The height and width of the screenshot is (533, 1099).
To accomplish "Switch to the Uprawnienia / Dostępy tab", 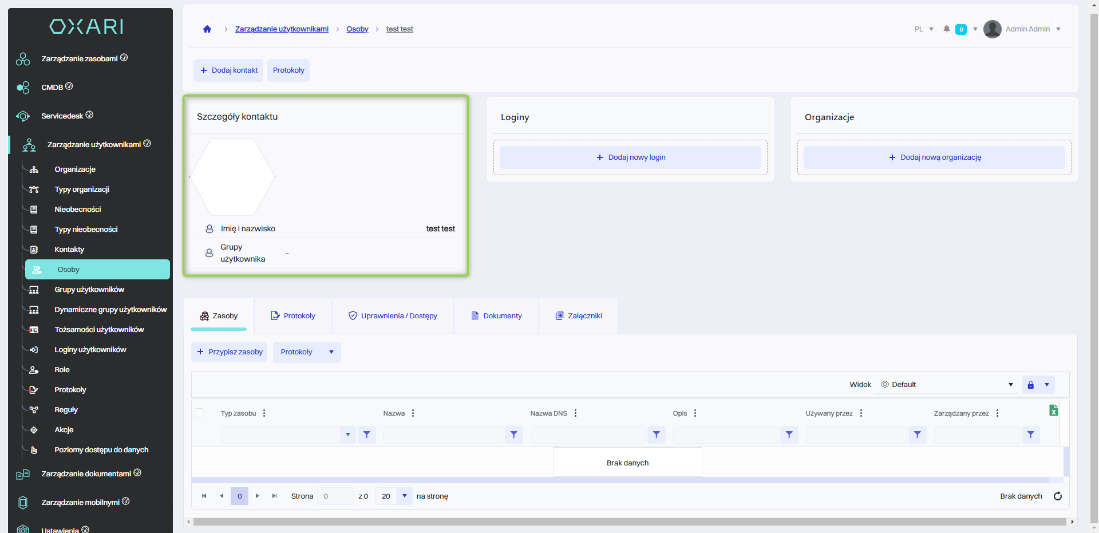I will (393, 316).
